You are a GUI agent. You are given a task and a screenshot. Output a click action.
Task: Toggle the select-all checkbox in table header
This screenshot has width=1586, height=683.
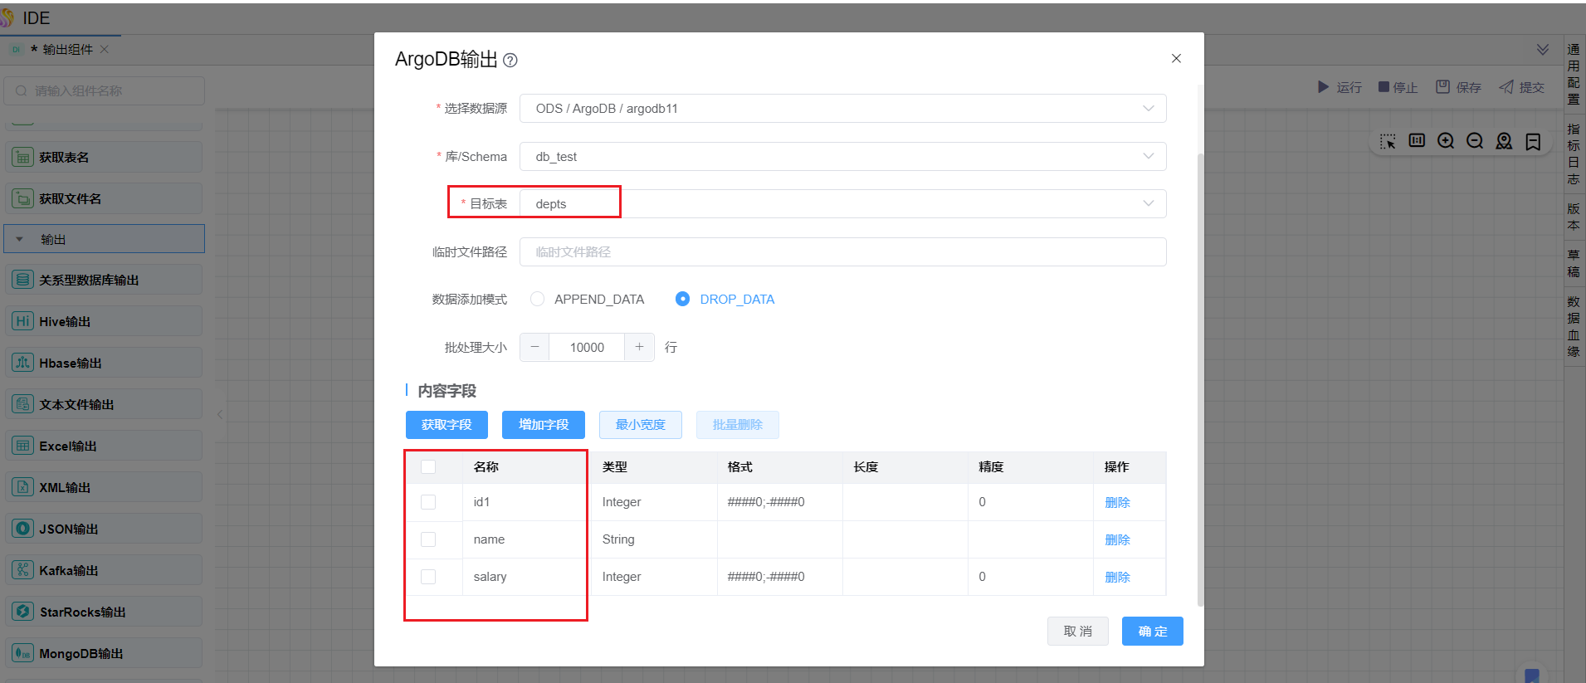click(428, 466)
